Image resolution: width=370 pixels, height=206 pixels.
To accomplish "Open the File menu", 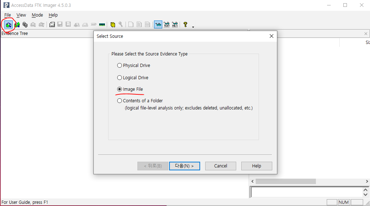I will [x=8, y=15].
